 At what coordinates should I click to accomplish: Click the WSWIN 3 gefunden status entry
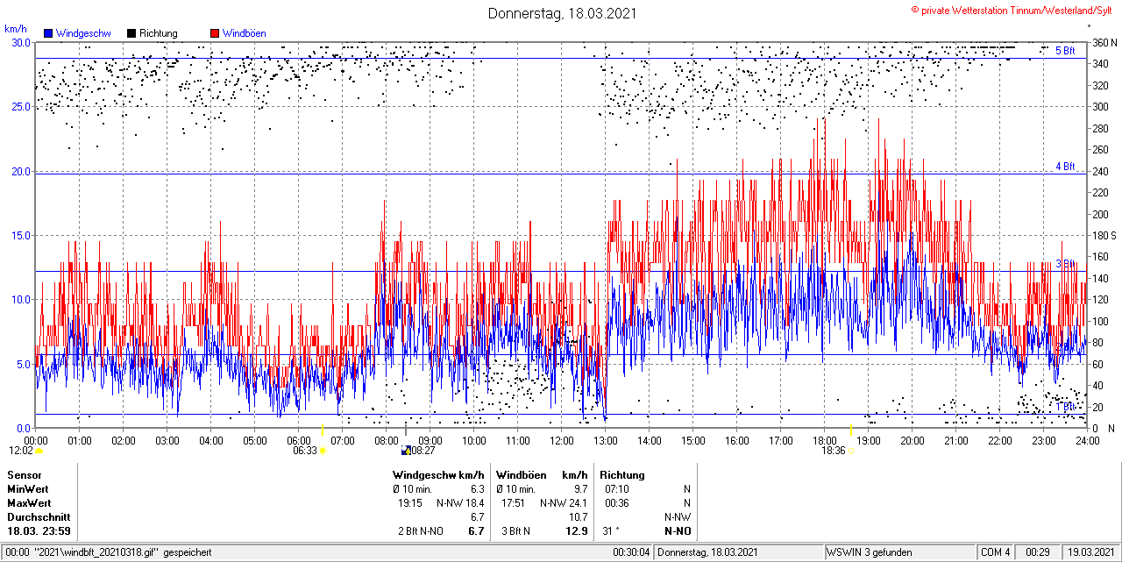[x=870, y=552]
